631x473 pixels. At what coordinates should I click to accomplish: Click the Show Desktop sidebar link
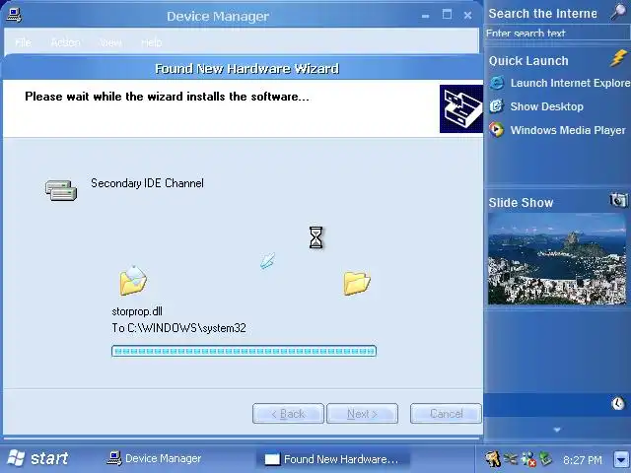(x=547, y=106)
